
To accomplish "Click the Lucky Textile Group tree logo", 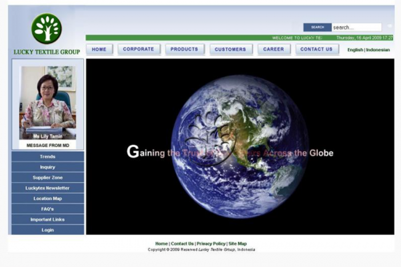I will (x=47, y=28).
